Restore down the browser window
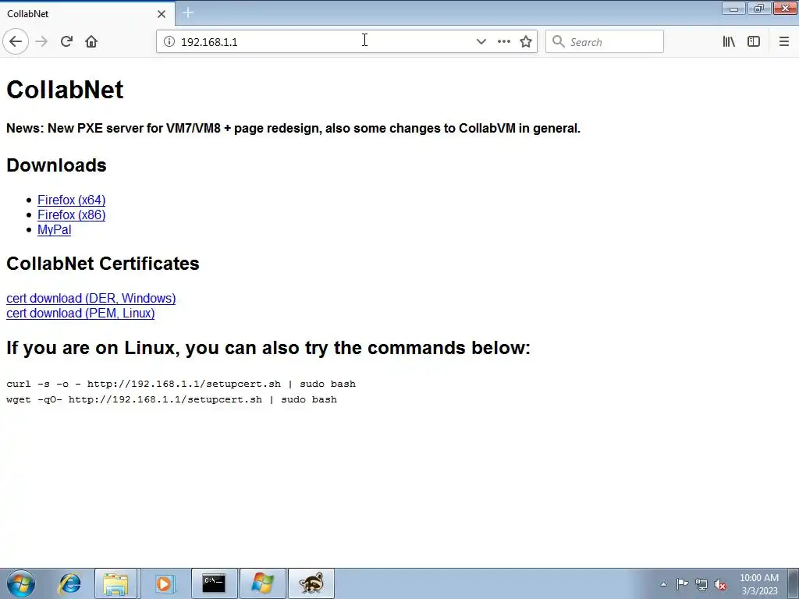The width and height of the screenshot is (799, 599). pyautogui.click(x=759, y=8)
